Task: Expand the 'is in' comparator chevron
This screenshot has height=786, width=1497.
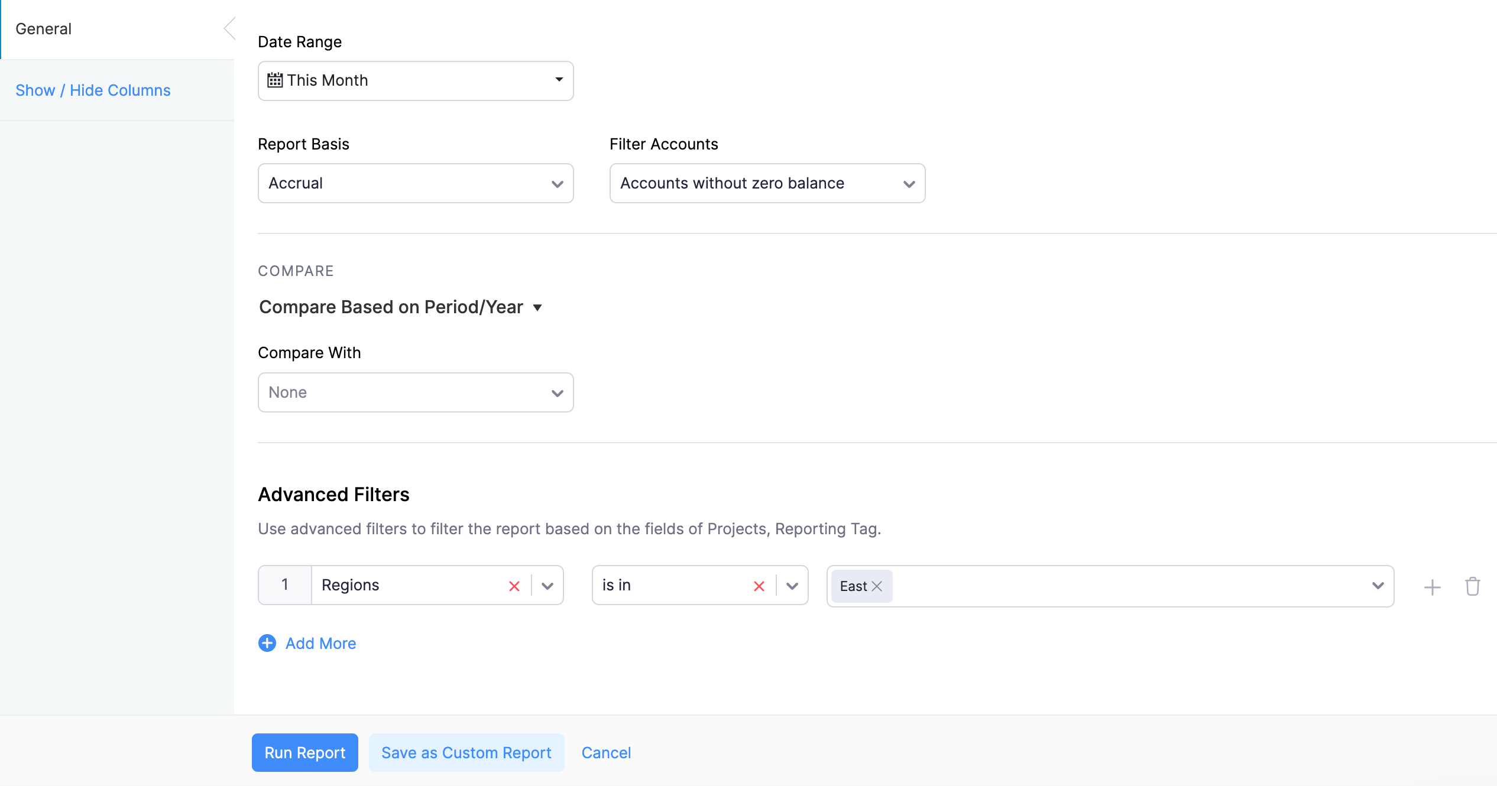Action: [792, 586]
